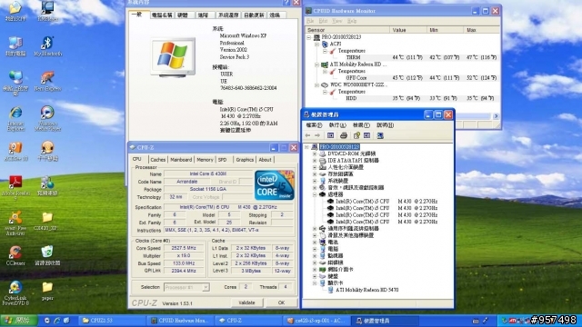Open the Recycle Bin desktop icon

[47, 255]
